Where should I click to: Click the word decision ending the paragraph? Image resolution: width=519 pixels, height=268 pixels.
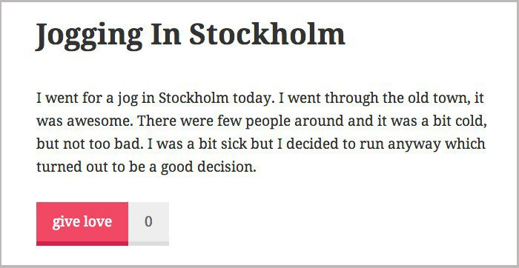click(227, 167)
